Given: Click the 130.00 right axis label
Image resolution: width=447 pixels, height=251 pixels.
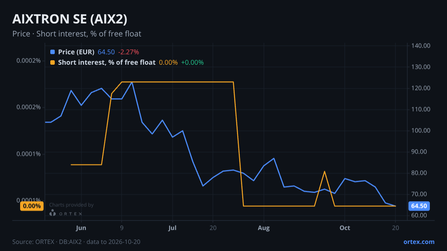Looking at the screenshot, I should 421,67.
